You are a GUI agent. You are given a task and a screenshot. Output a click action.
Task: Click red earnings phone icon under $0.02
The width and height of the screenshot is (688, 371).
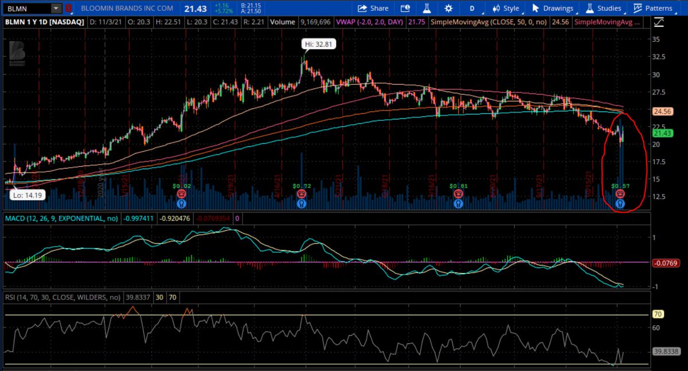pos(181,194)
